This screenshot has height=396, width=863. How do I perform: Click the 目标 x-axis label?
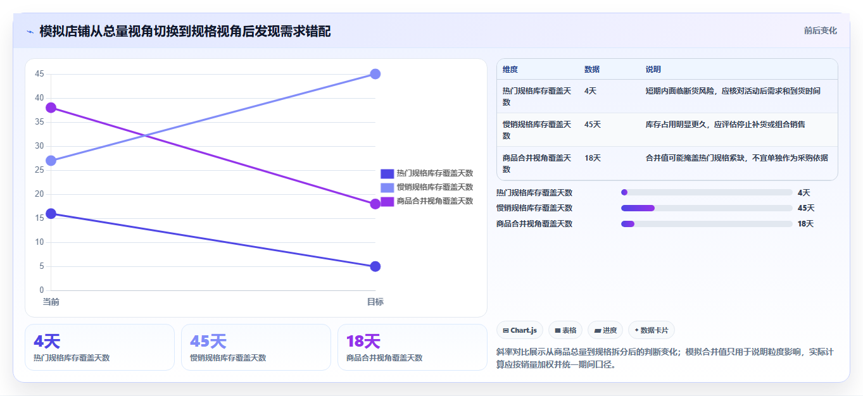coord(375,302)
